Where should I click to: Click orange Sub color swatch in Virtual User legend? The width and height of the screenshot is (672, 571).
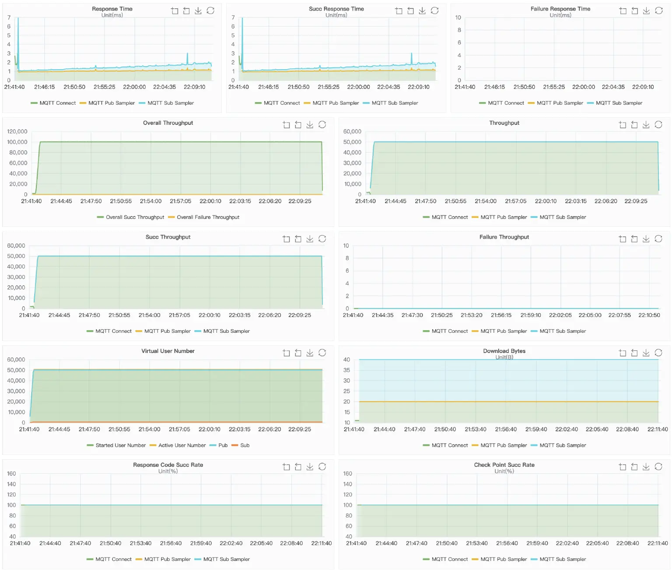tap(234, 445)
